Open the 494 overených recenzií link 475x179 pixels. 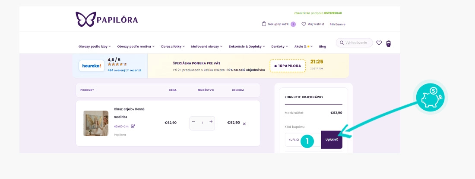pyautogui.click(x=124, y=70)
